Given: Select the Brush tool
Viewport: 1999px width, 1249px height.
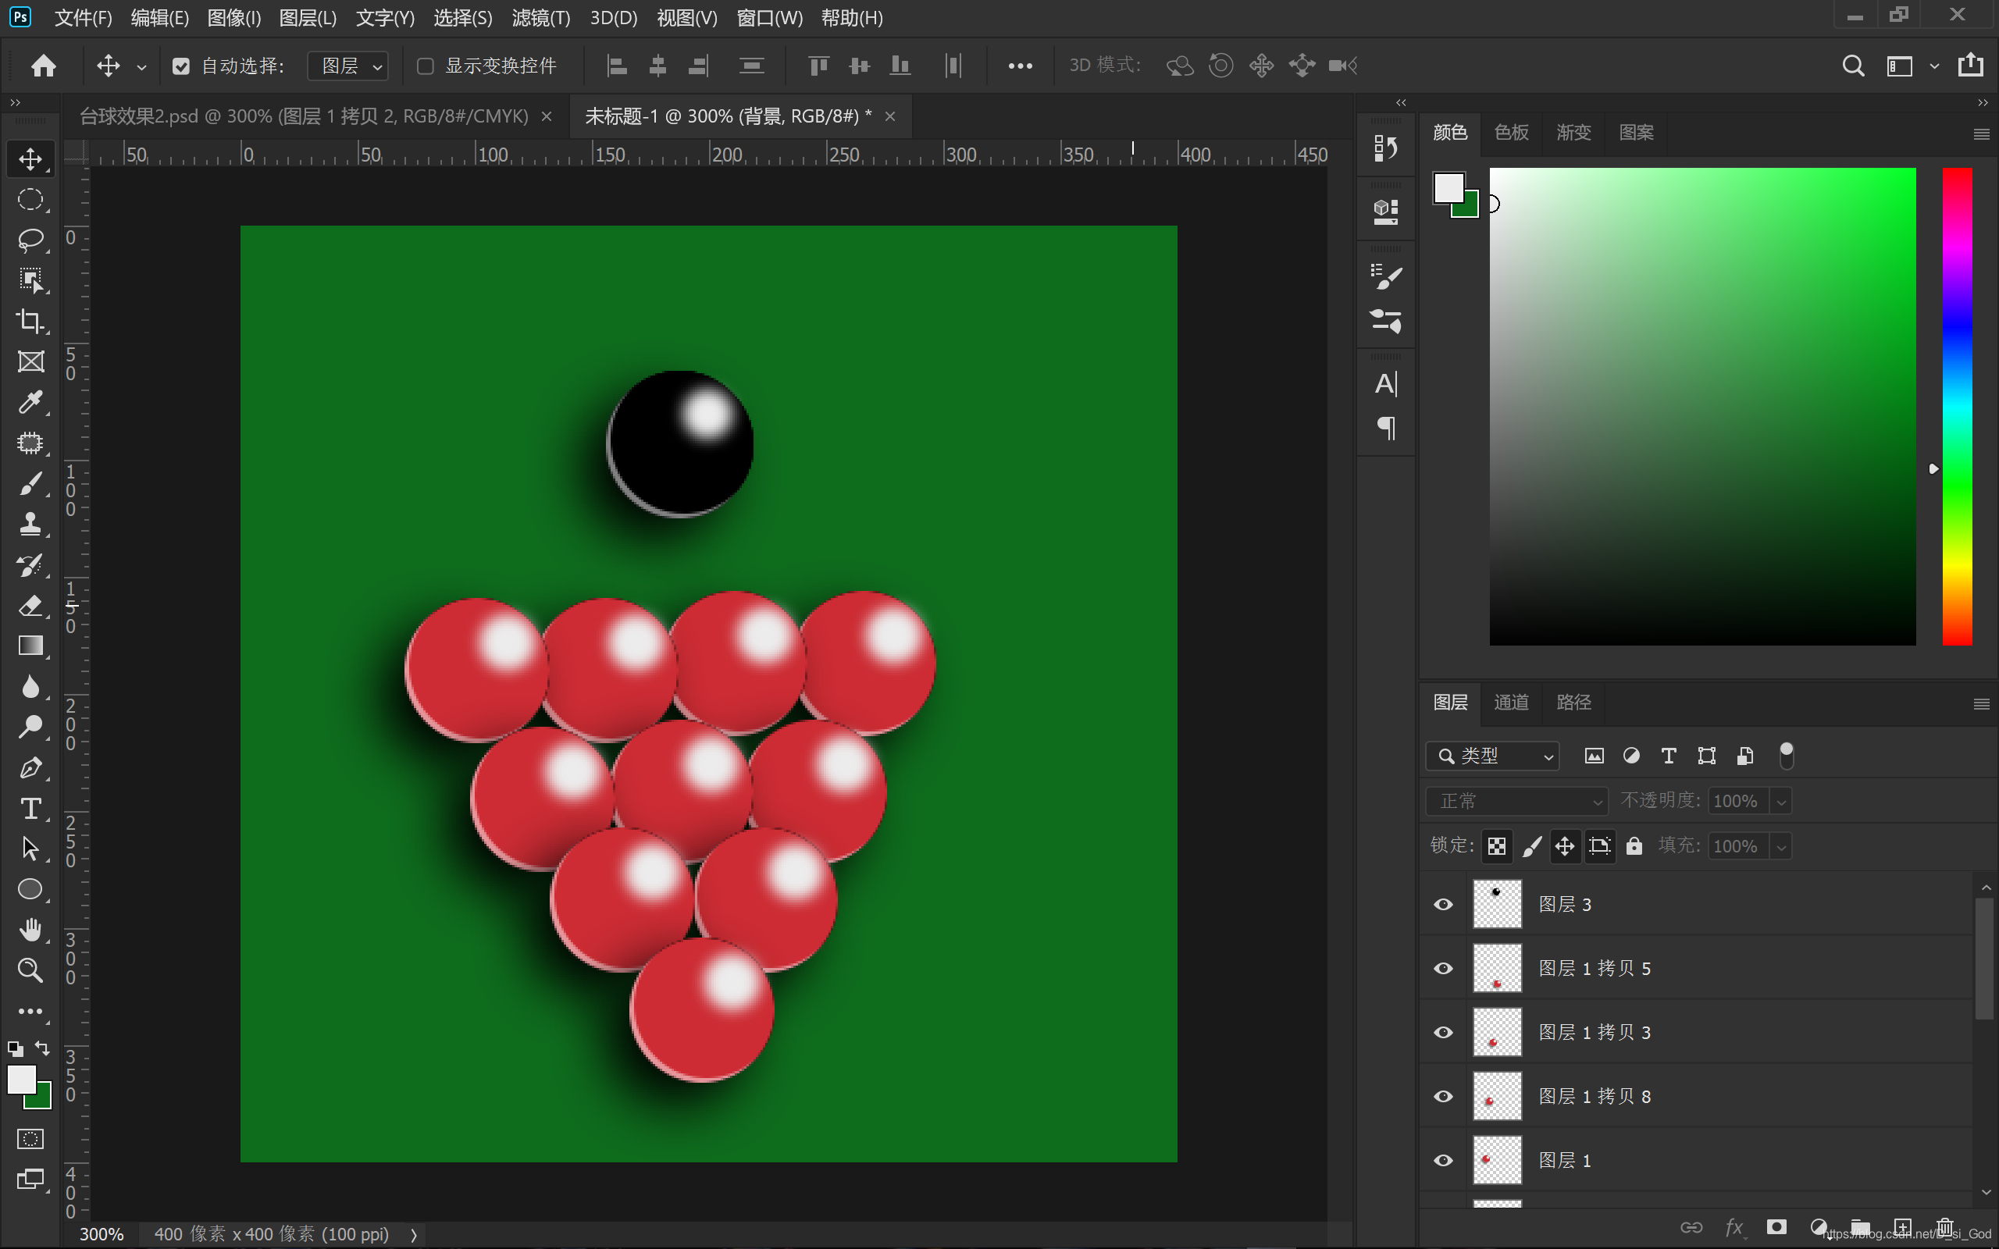Looking at the screenshot, I should coord(30,483).
